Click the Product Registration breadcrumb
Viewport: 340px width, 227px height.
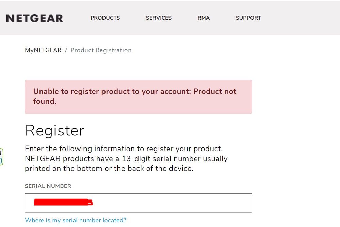point(101,50)
